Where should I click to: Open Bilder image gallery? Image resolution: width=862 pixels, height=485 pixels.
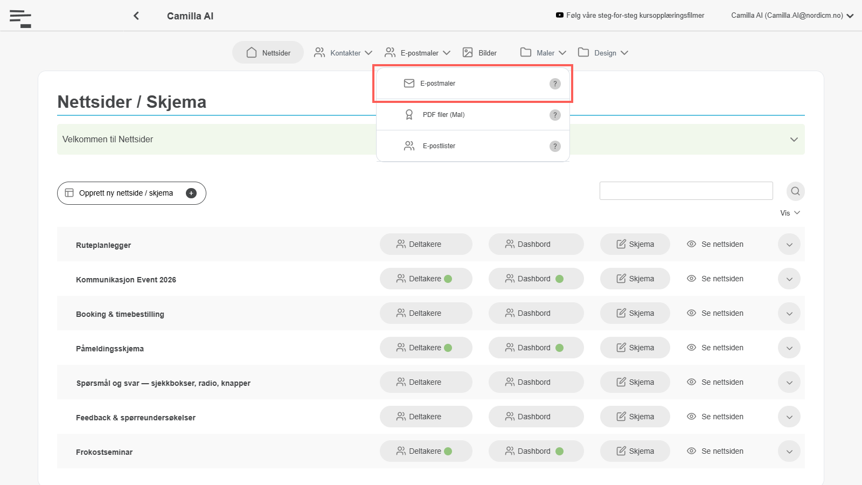(479, 53)
